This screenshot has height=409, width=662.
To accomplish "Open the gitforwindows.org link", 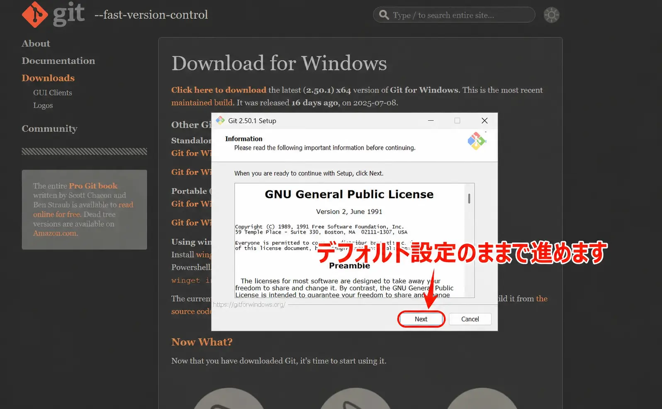I will click(x=249, y=304).
